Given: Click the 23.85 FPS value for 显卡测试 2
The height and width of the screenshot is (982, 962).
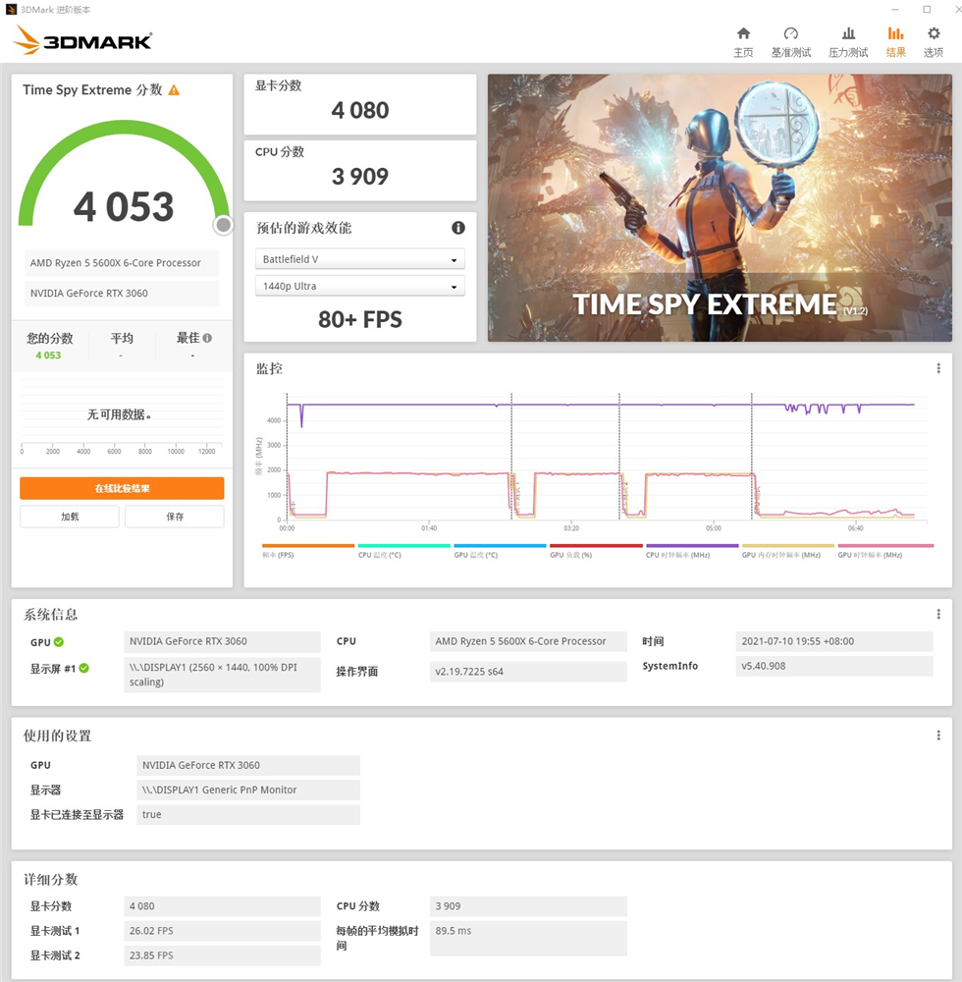Looking at the screenshot, I should pos(222,955).
